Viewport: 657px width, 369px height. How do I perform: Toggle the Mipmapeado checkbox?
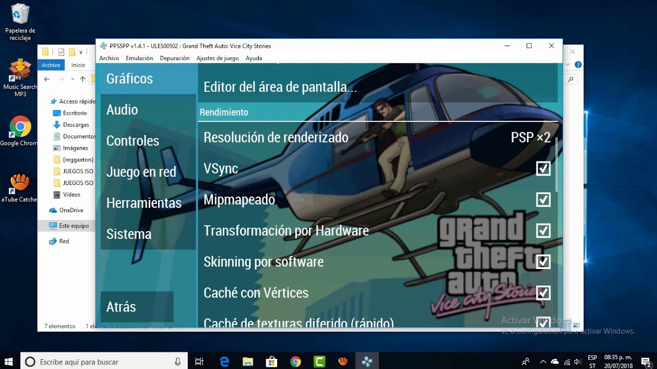tap(543, 199)
